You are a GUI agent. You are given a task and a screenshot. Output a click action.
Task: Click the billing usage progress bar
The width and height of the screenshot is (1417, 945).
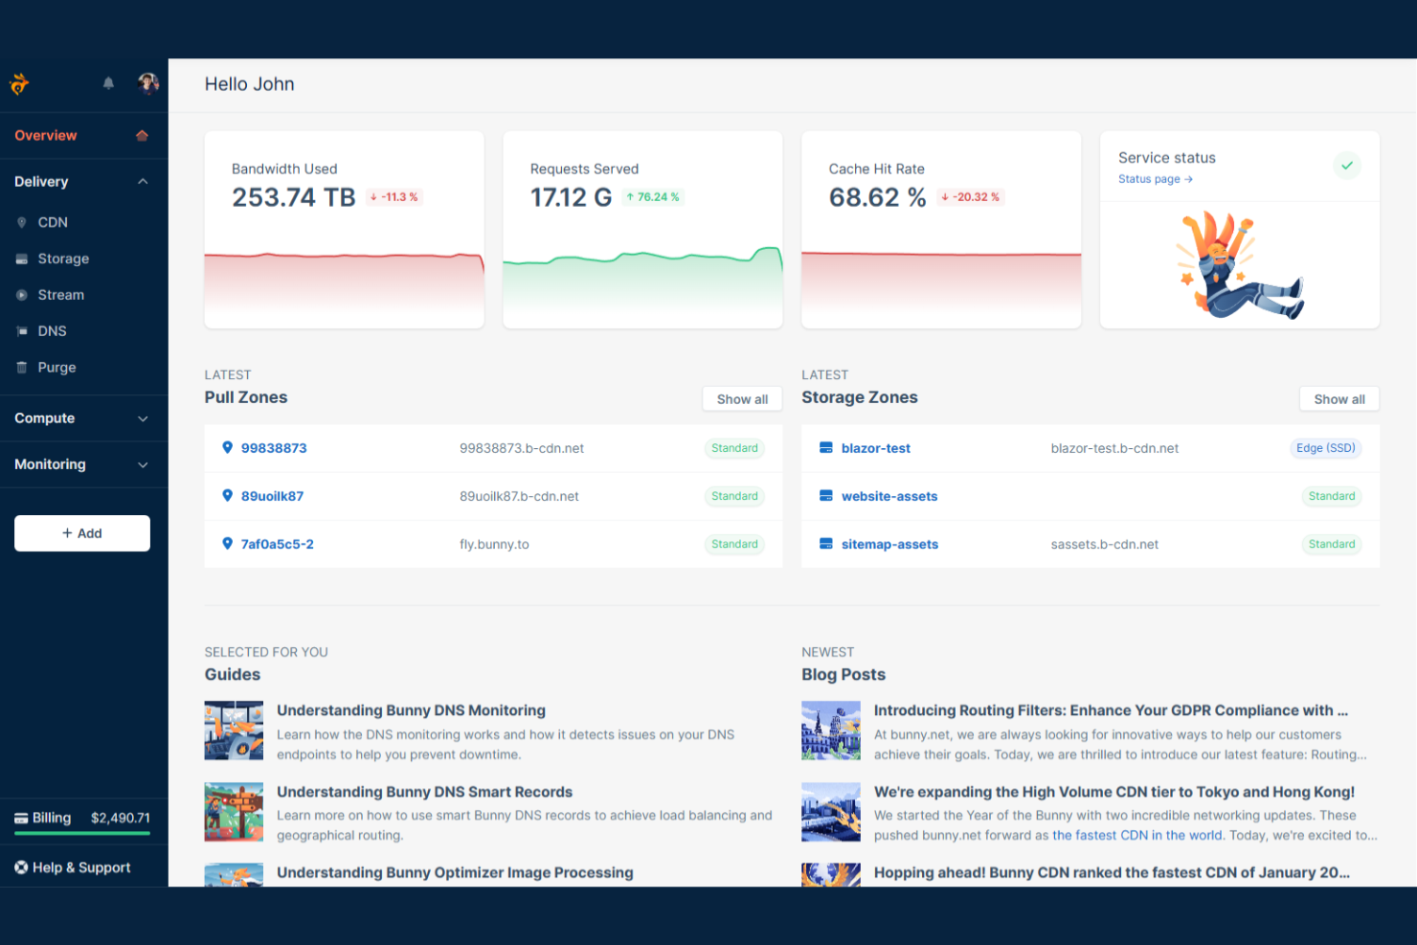[81, 835]
